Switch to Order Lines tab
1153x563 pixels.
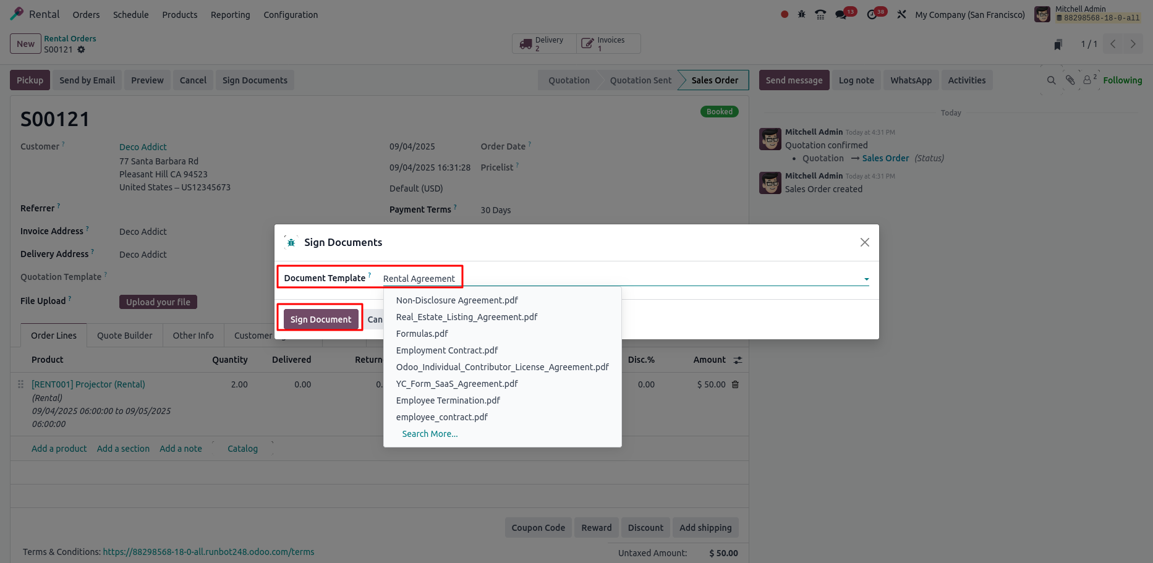click(54, 336)
